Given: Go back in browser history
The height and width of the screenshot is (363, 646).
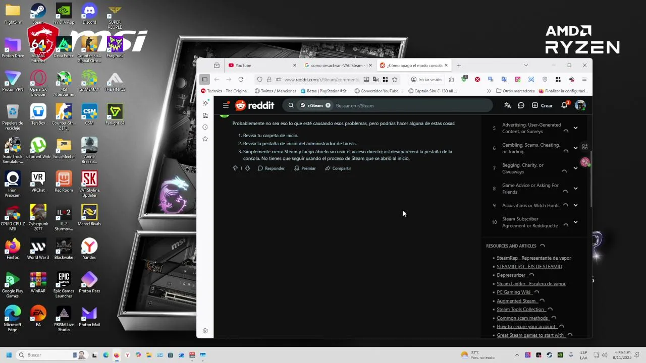Looking at the screenshot, I should pos(217,79).
